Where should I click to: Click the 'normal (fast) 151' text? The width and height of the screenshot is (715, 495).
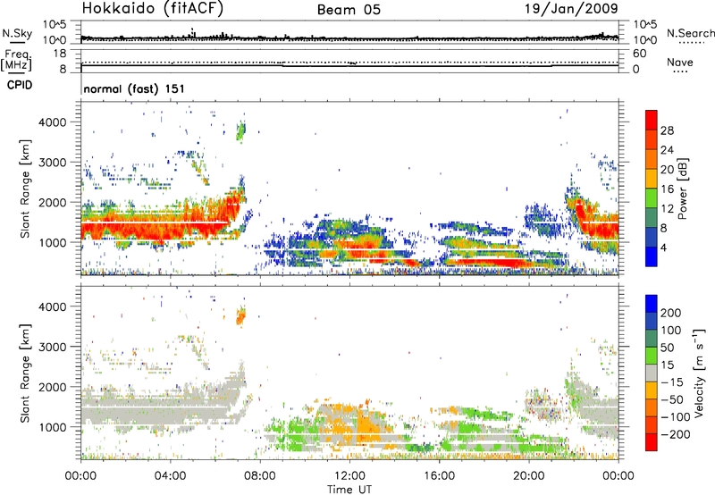coord(134,88)
